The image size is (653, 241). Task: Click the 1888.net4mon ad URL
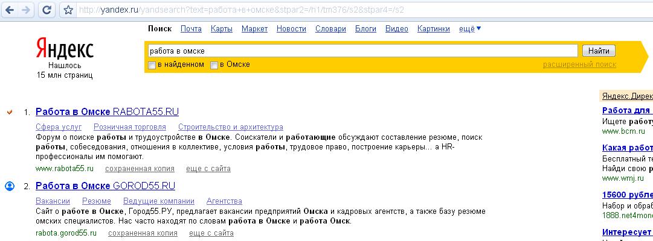[x=627, y=216]
